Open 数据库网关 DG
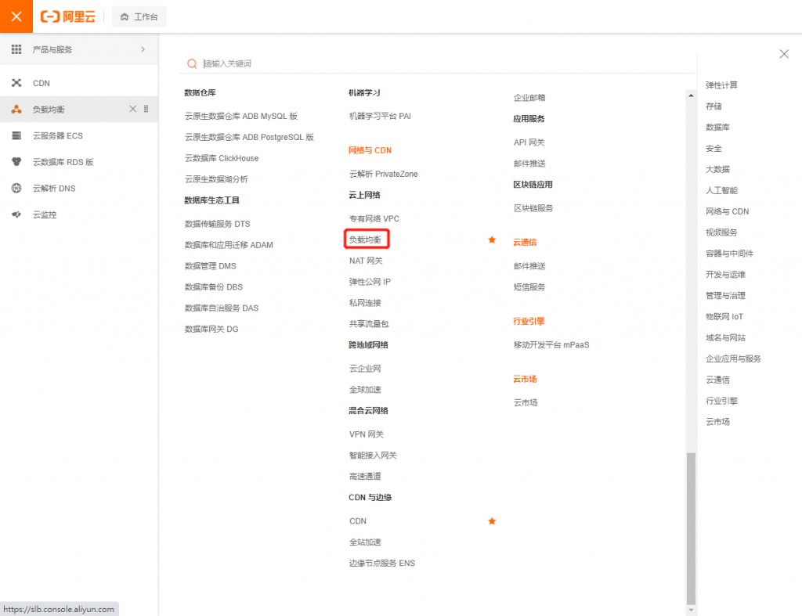 pos(211,329)
